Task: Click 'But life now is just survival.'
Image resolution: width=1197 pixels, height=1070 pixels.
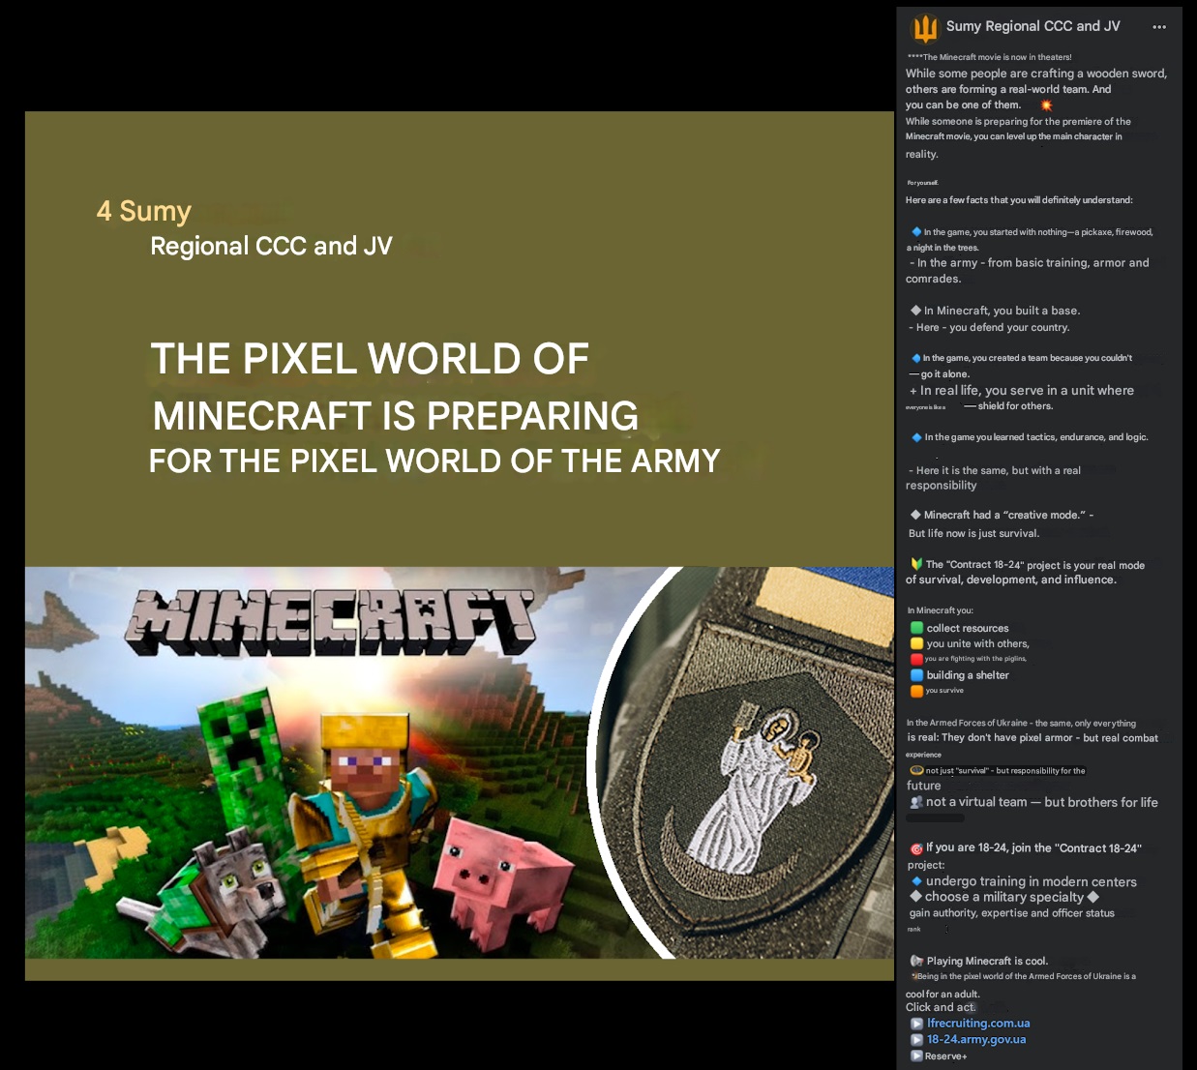Action: [973, 533]
